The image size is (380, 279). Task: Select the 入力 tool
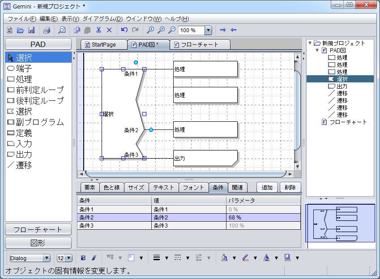[x=38, y=144]
